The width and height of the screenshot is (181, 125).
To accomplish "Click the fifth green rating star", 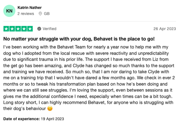I will point(30,29).
